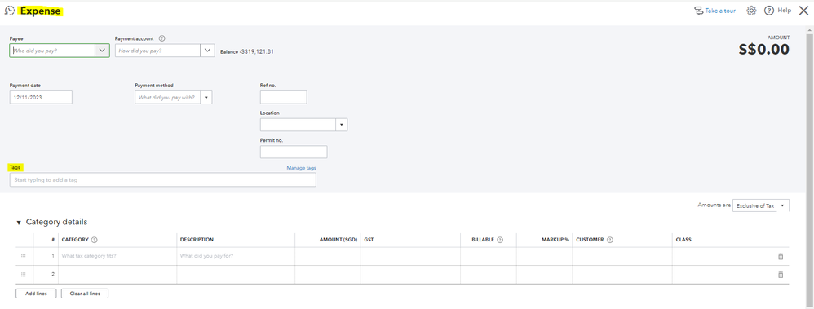Open the Amounts are Exclusive of Tax dropdown
Image resolution: width=814 pixels, height=309 pixels.
click(x=760, y=205)
